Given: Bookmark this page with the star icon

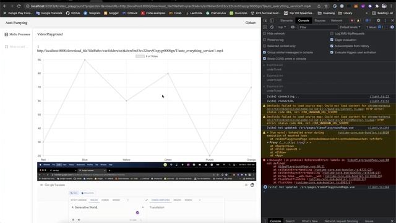Looking at the screenshot, I should coord(326,6).
